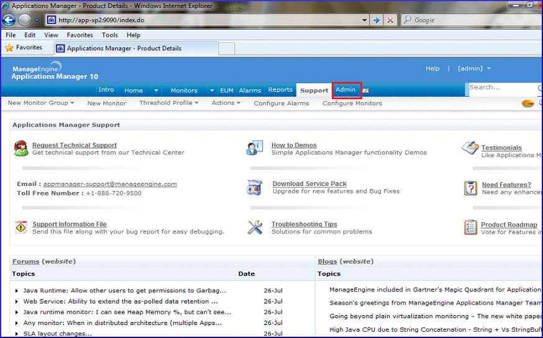Open the Support Information File link
The width and height of the screenshot is (543, 338).
(x=70, y=224)
